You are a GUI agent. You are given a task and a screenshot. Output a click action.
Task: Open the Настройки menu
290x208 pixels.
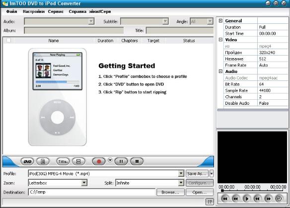(x=34, y=11)
